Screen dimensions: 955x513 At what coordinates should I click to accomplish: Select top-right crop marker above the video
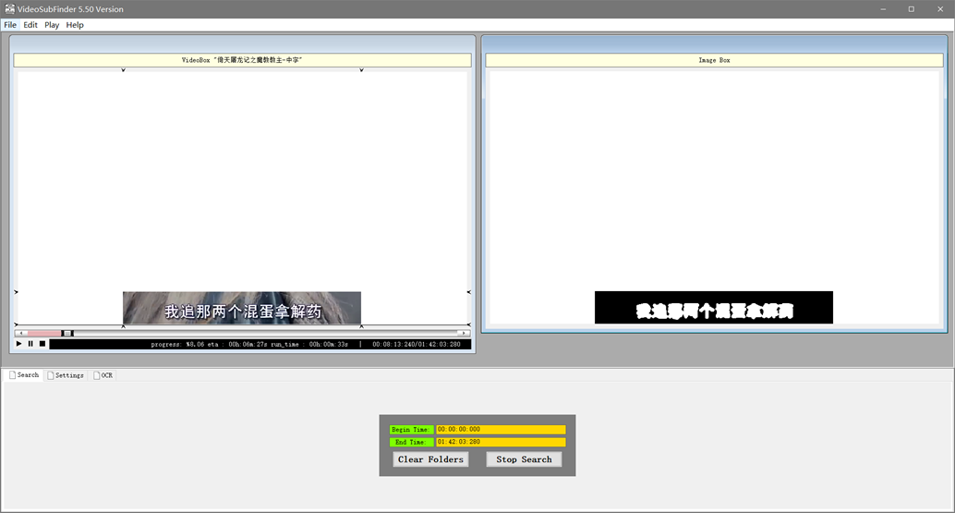coord(361,70)
